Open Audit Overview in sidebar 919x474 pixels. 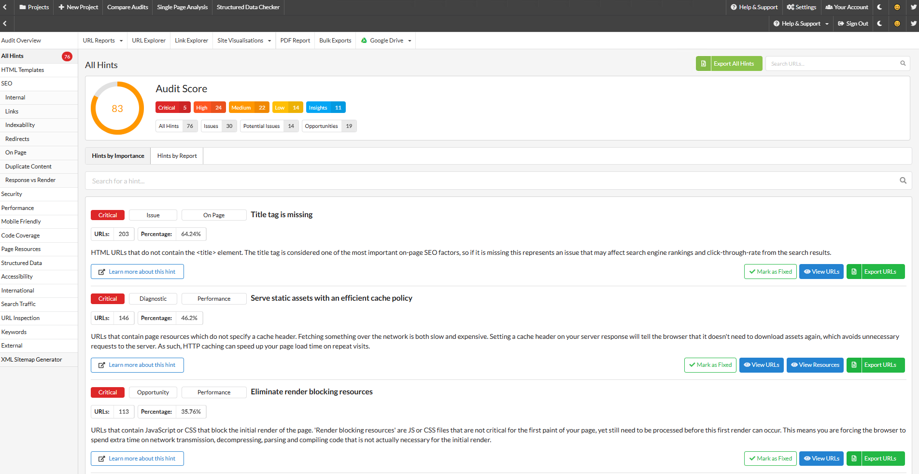coord(39,41)
